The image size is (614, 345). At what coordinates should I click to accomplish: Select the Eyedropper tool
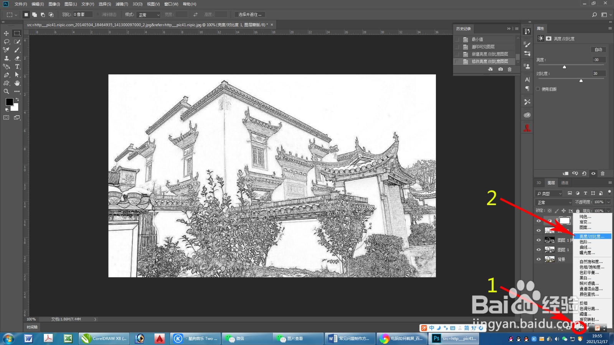(7, 50)
